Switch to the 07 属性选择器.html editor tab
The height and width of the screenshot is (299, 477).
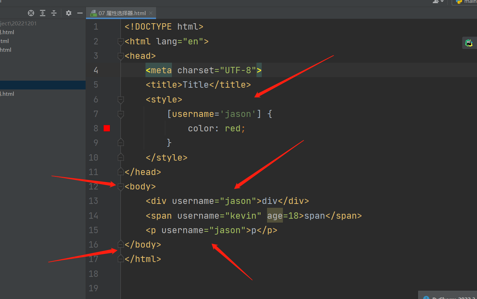(x=121, y=13)
